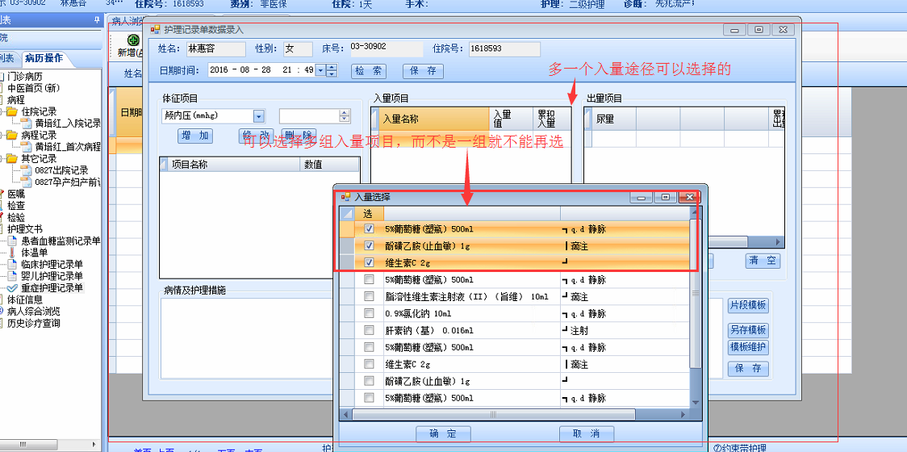This screenshot has width=907, height=452.
Task: Select the 病程记录 folder icon
Action: [12, 135]
